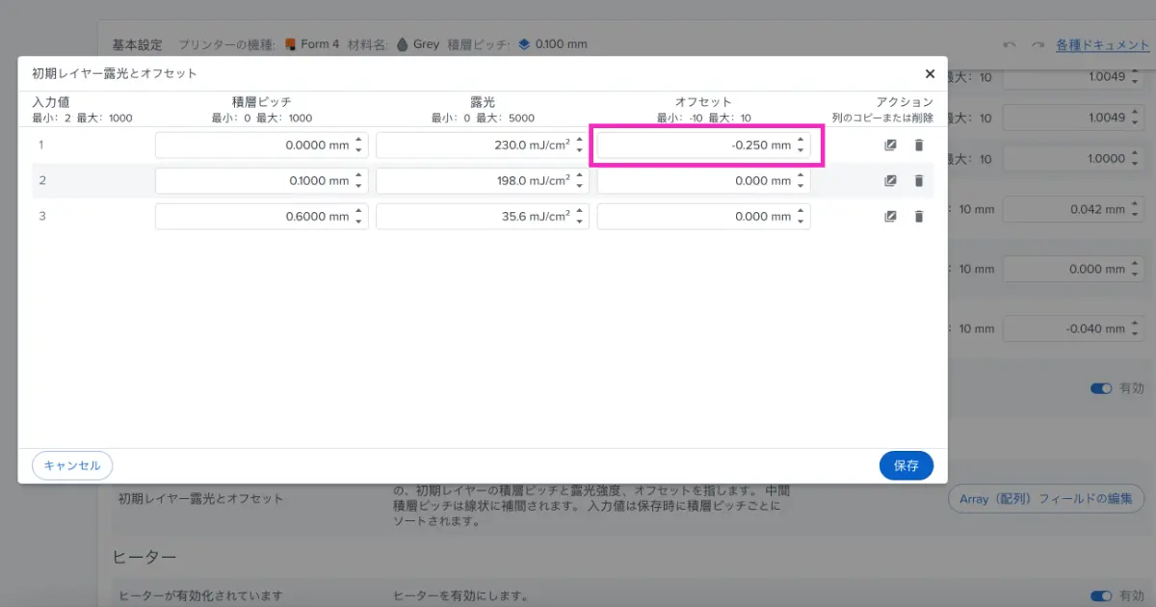
Task: Edit row 1 積層ピッチ field 0.0000 mm
Action: coord(262,145)
